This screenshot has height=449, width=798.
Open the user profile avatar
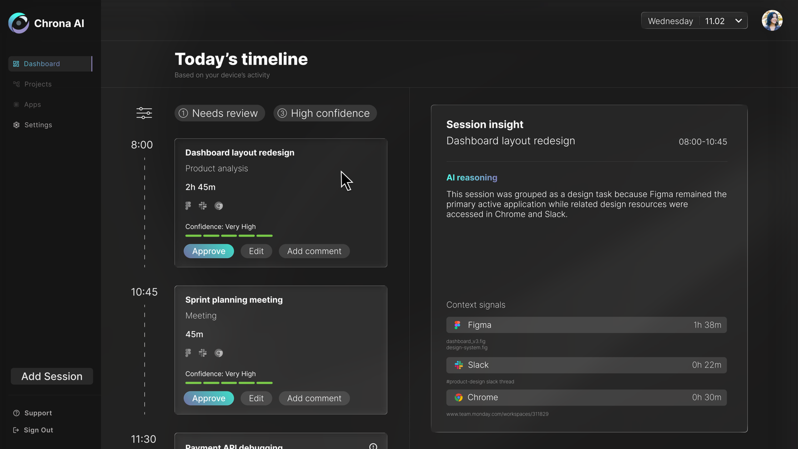772,21
